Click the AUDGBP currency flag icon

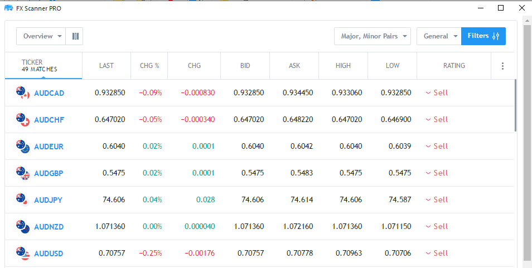click(23, 173)
